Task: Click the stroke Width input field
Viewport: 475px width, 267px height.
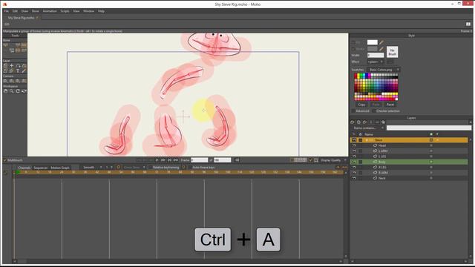Action: (x=376, y=55)
